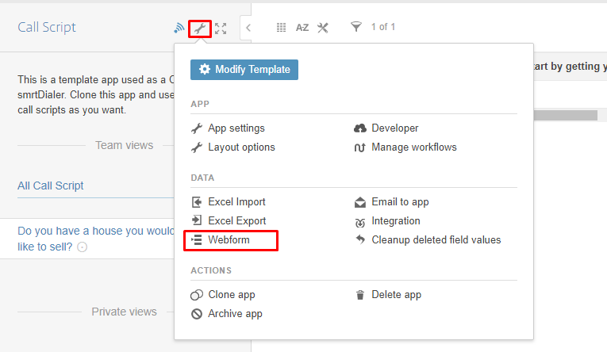Collapse the sidebar with the left chevron
The image size is (607, 352).
(248, 28)
